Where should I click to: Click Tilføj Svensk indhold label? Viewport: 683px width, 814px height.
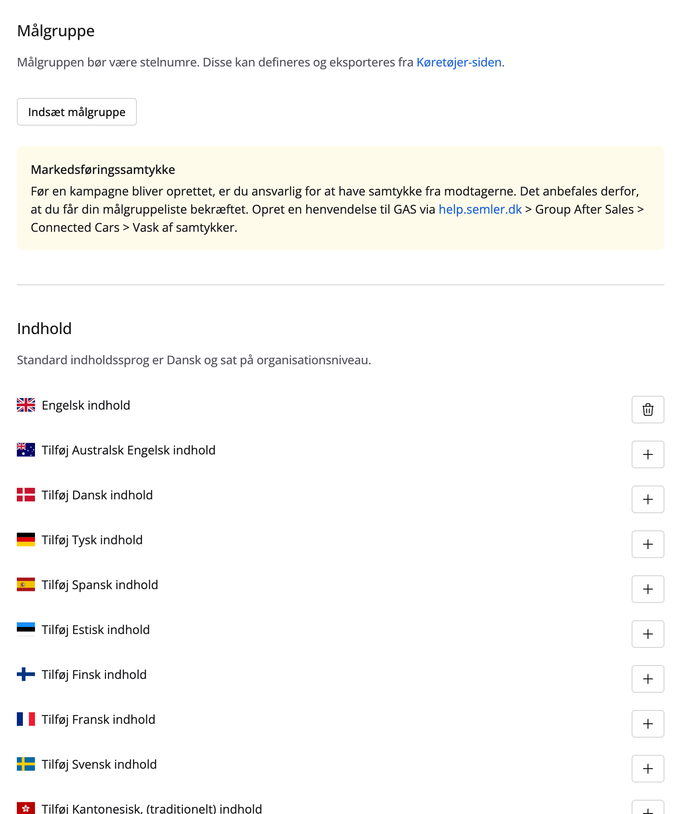click(x=99, y=764)
